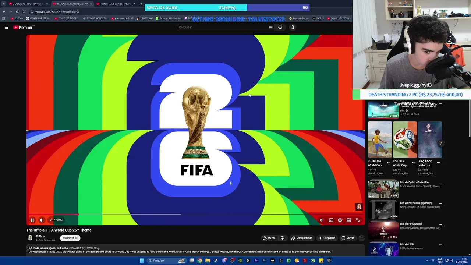Pause the video playback
The image size is (471, 265).
click(x=32, y=220)
